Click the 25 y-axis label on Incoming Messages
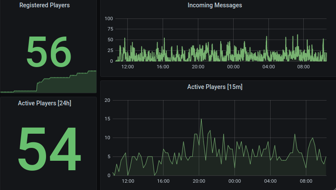 click(110, 50)
